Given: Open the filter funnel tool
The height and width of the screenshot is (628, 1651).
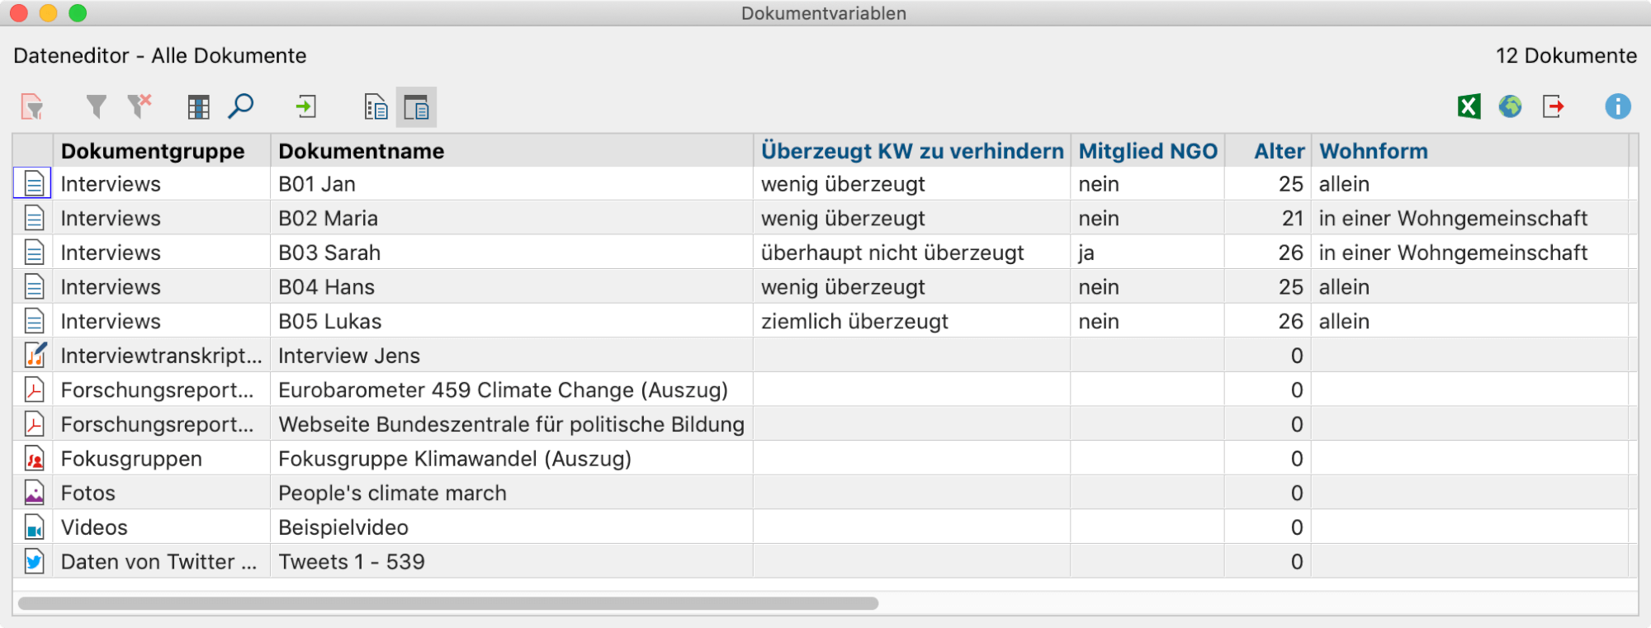Looking at the screenshot, I should pyautogui.click(x=97, y=106).
